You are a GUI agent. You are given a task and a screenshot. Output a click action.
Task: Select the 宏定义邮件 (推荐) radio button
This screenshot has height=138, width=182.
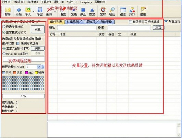click(x=4, y=48)
